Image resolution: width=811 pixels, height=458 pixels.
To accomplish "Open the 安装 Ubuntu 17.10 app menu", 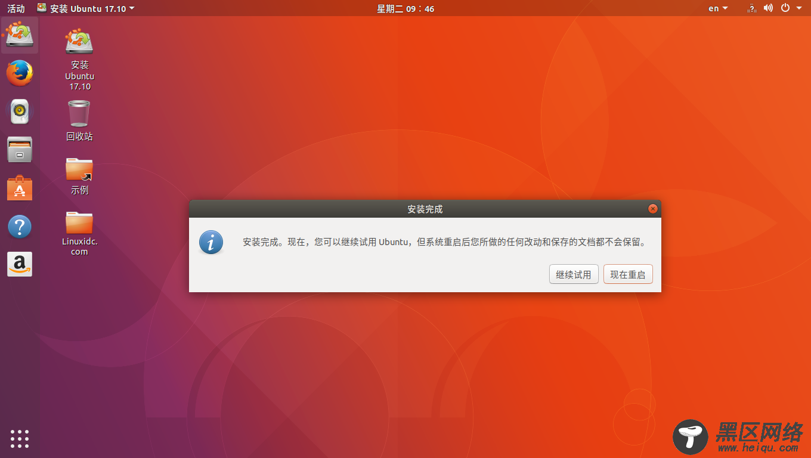I will point(85,8).
